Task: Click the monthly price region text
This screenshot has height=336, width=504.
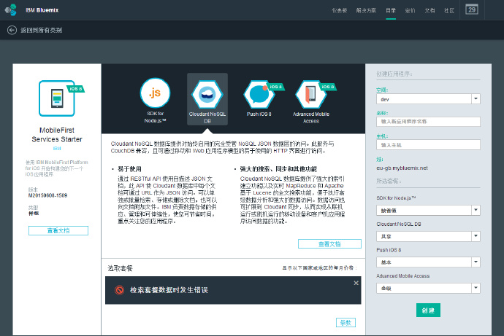Action: [x=319, y=267]
